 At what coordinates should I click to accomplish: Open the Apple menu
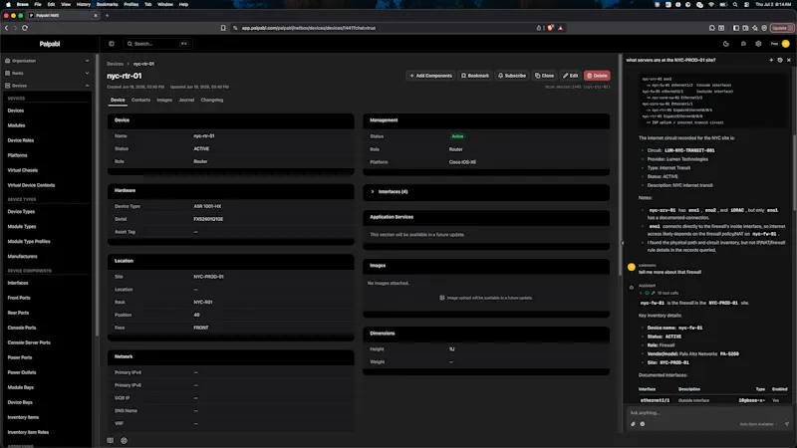coord(8,5)
